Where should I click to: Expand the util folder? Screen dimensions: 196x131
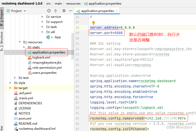[43, 32]
